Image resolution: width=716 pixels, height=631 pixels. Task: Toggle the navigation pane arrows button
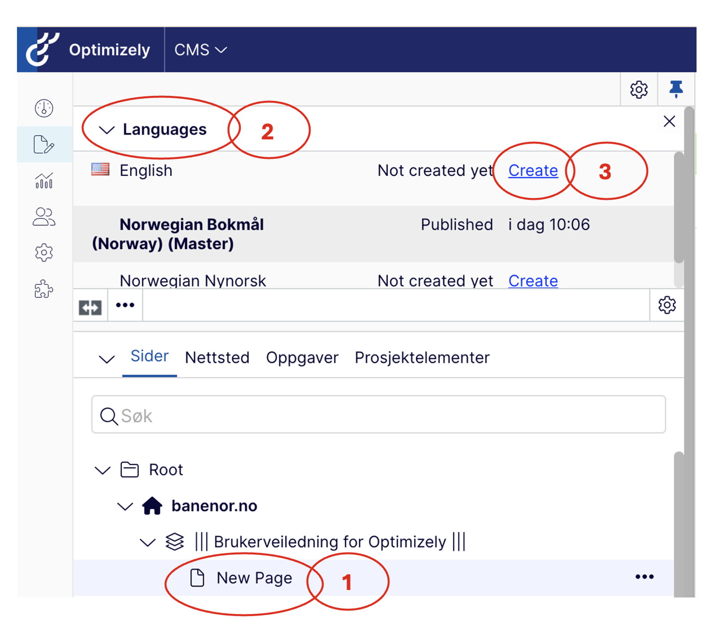[90, 307]
